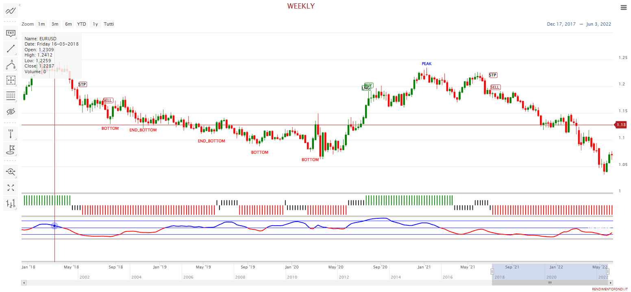Toggle full screen chart view

[x=11, y=187]
